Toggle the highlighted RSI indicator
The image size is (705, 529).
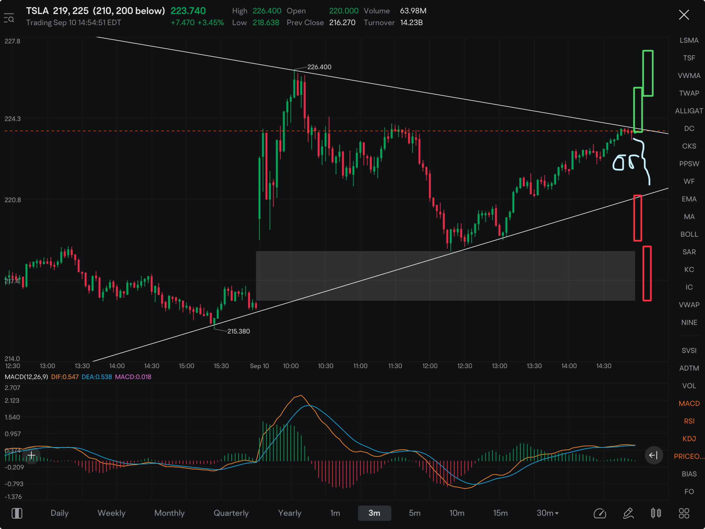689,421
